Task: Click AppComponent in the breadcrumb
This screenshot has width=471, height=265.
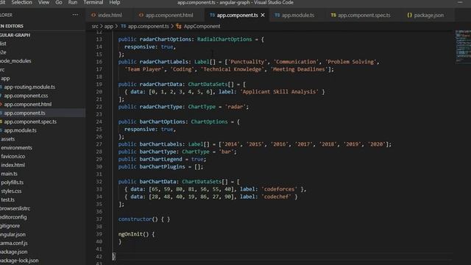Action: (x=202, y=26)
